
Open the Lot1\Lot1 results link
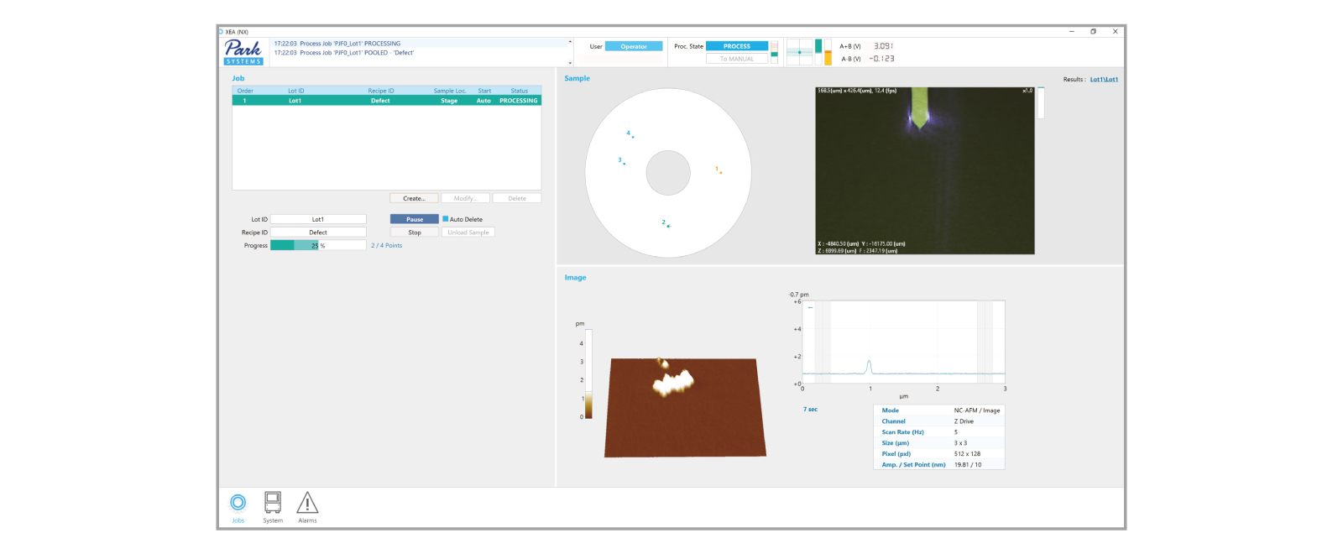click(x=1104, y=80)
